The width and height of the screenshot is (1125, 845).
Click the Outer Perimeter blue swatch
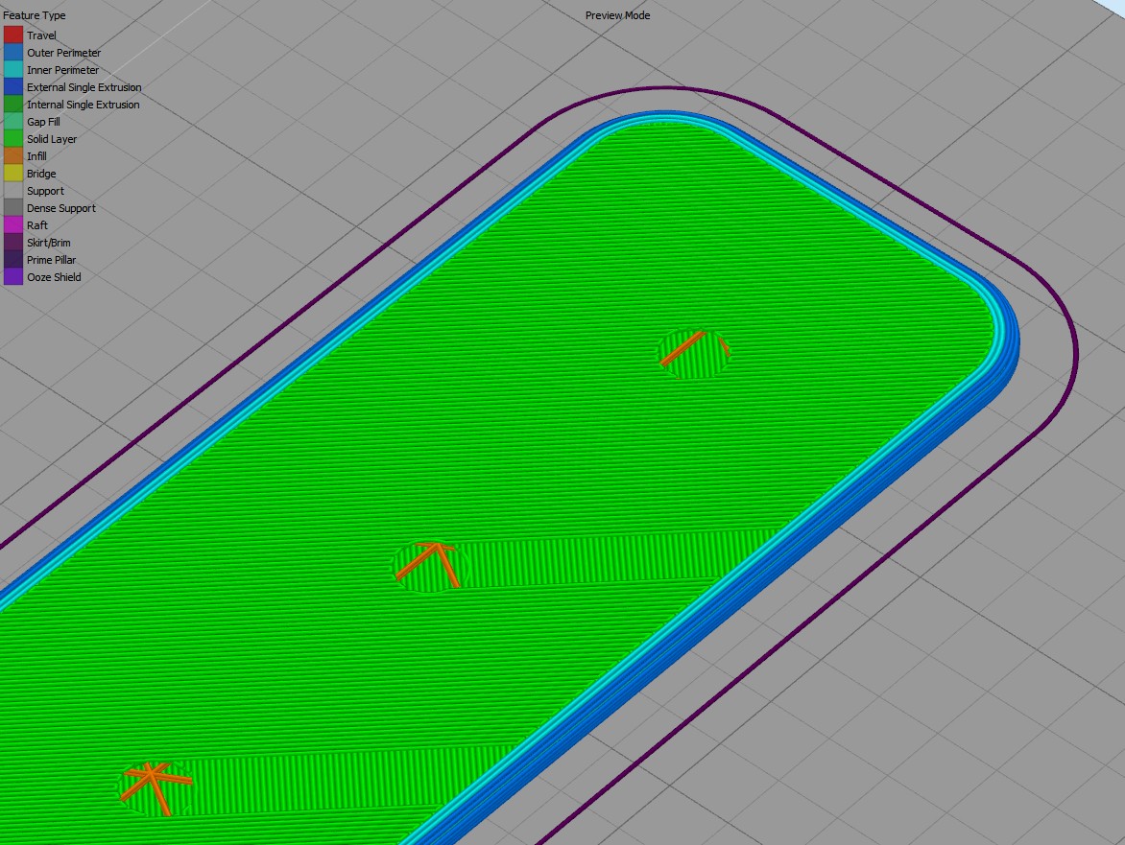(x=12, y=53)
